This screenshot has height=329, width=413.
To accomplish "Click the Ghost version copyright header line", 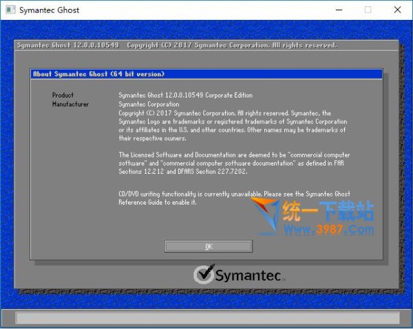I will tap(177, 45).
